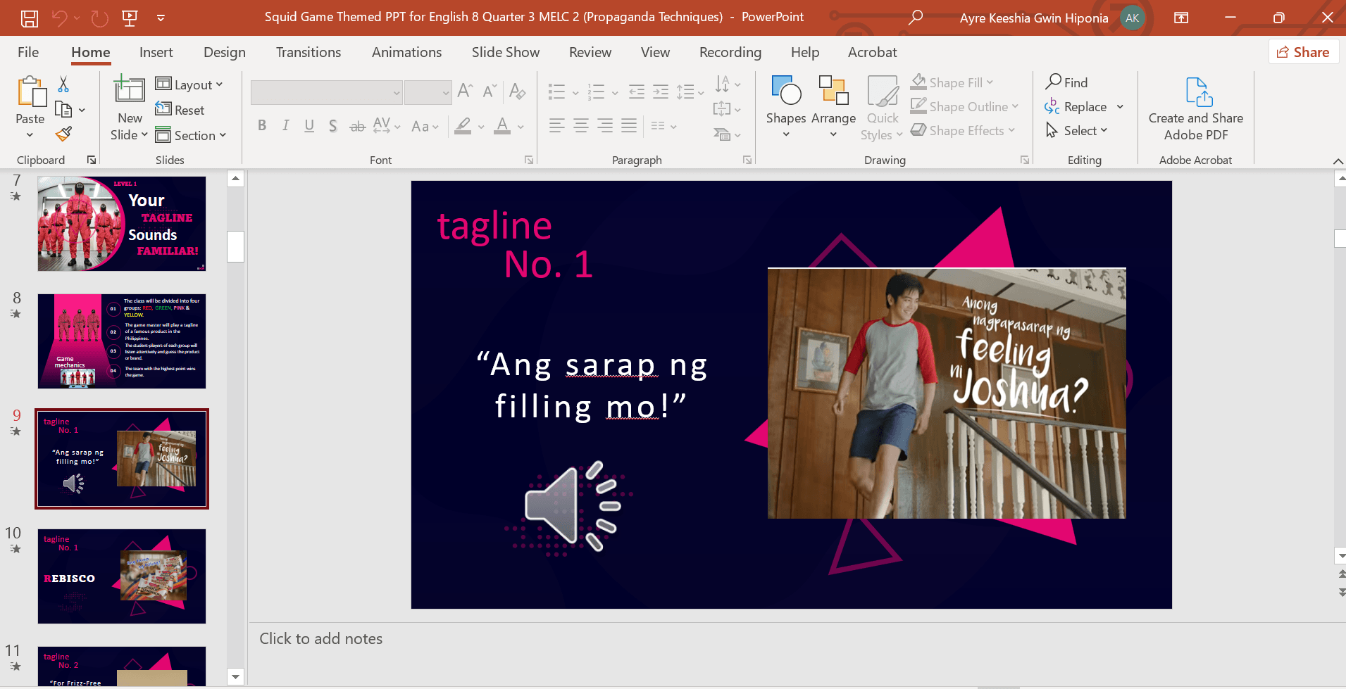Image resolution: width=1346 pixels, height=689 pixels.
Task: Select slide 10 thumbnail showing REBISCO
Action: pyautogui.click(x=121, y=576)
